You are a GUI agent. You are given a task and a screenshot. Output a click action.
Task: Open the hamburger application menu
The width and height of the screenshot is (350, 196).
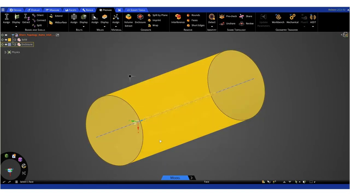[3, 10]
